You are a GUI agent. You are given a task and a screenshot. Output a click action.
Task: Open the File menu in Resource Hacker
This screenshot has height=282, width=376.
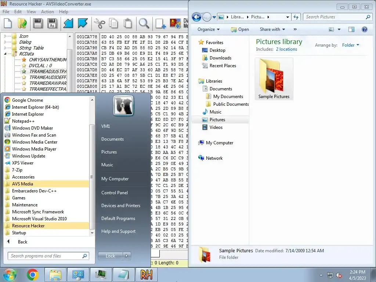pyautogui.click(x=6, y=11)
